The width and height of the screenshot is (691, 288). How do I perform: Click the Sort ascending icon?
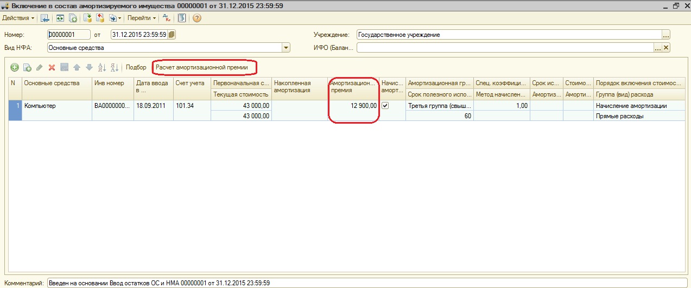coord(102,67)
